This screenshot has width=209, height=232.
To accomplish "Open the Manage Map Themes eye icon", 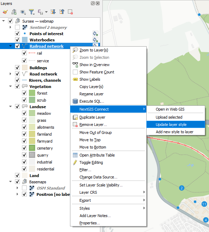I will pyautogui.click(x=23, y=12).
